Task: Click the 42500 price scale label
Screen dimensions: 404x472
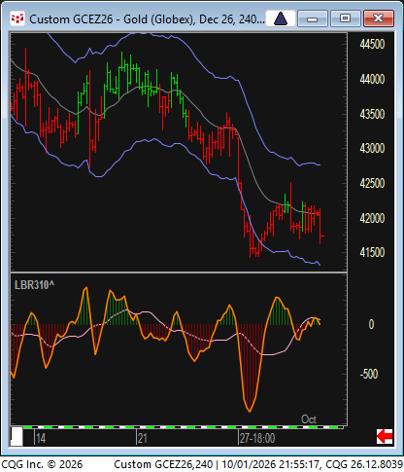Action: click(372, 184)
